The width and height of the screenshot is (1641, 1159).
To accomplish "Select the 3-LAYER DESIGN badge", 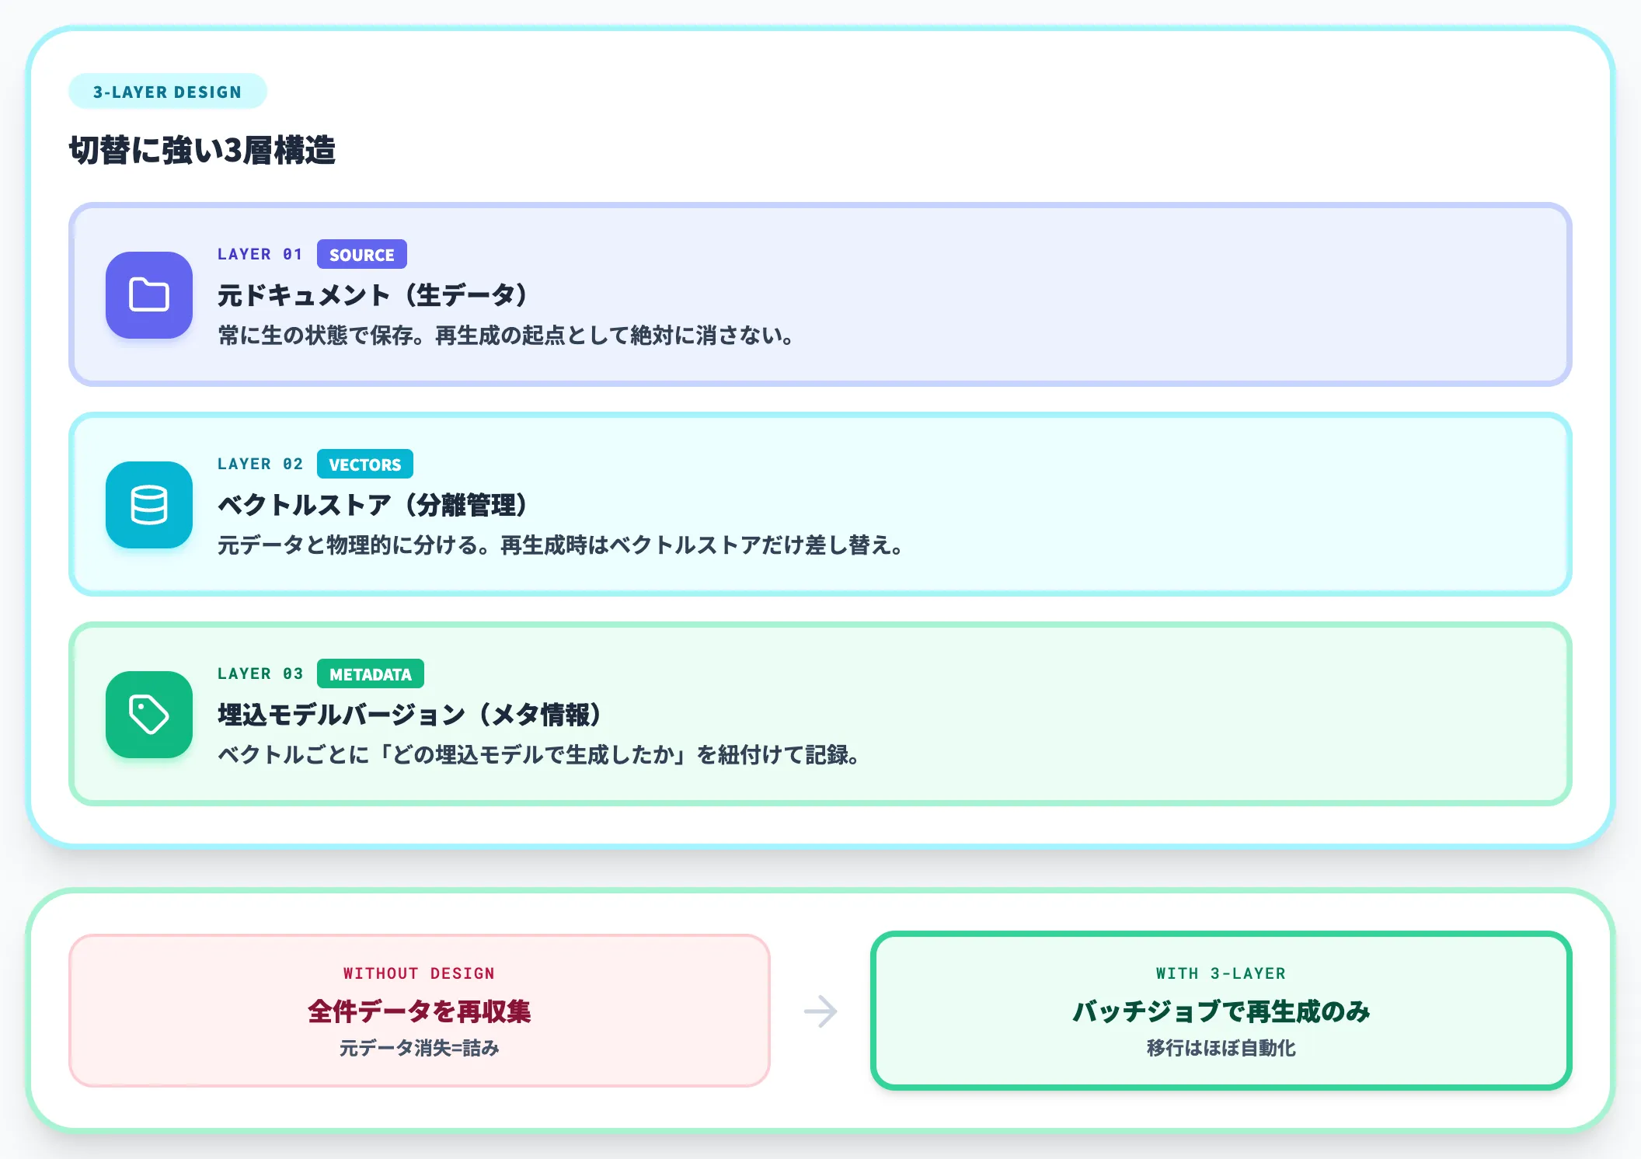I will point(168,92).
